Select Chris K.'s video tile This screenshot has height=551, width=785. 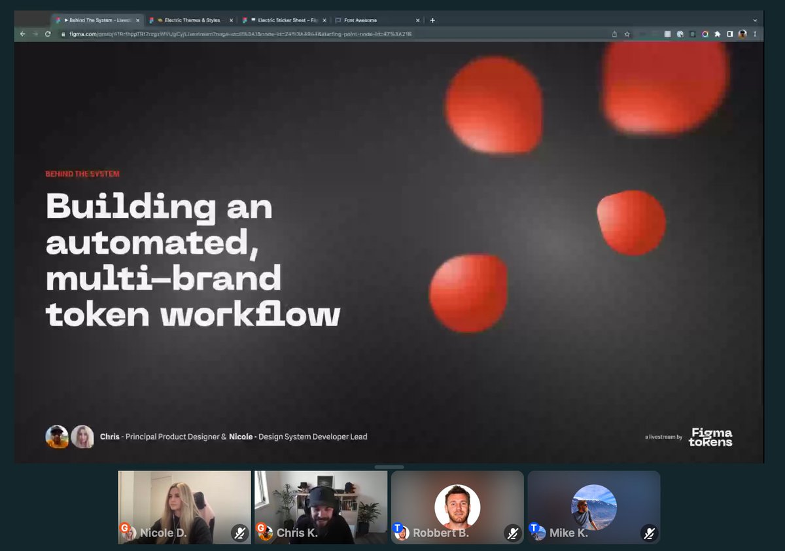[321, 507]
